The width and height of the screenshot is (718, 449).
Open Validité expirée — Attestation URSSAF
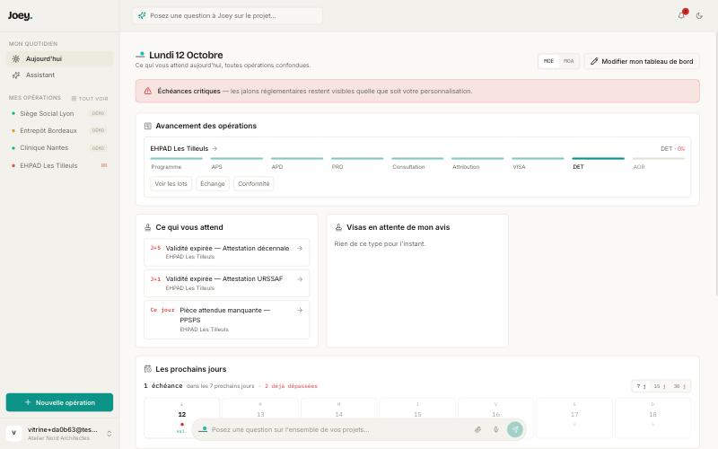tap(227, 283)
